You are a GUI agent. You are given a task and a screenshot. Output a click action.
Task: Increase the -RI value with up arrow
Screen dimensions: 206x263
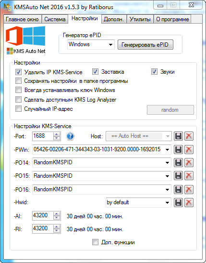(x=57, y=227)
